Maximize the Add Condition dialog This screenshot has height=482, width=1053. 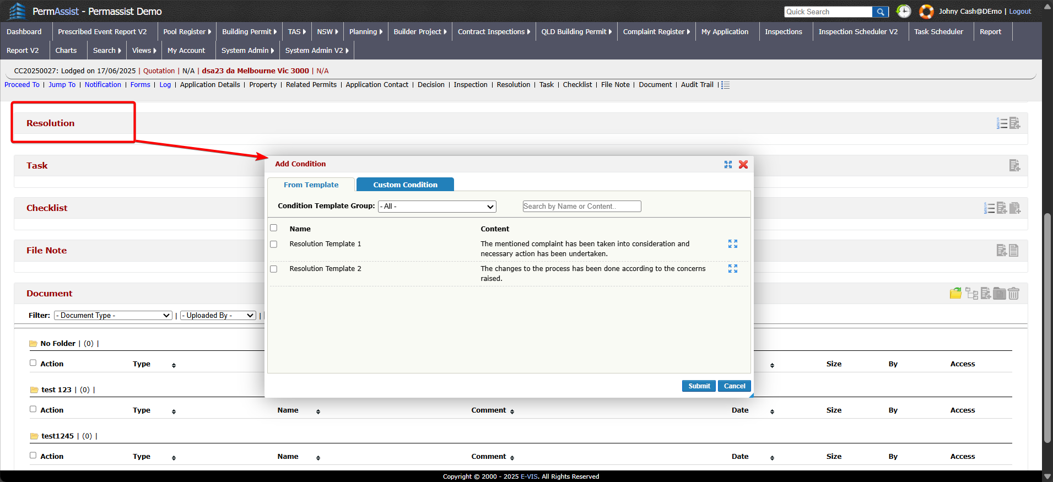(728, 165)
